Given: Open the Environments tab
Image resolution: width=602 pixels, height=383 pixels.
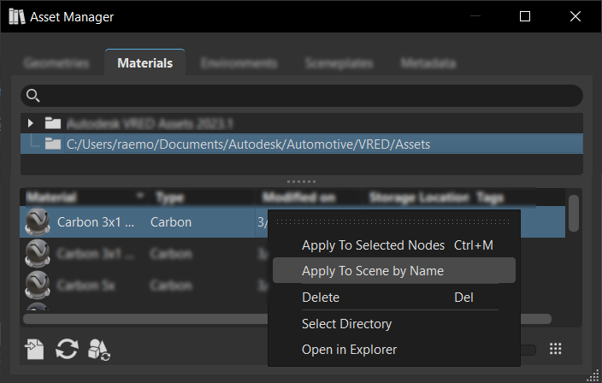Looking at the screenshot, I should click(x=239, y=63).
